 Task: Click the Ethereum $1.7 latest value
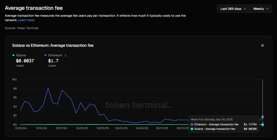[53, 61]
